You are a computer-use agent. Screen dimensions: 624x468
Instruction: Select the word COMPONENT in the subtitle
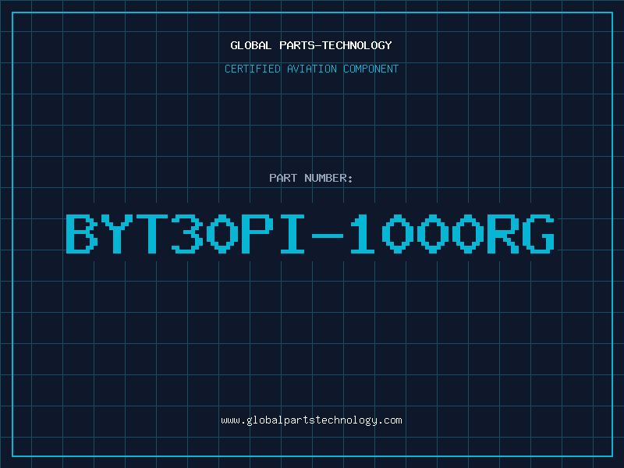(x=370, y=69)
